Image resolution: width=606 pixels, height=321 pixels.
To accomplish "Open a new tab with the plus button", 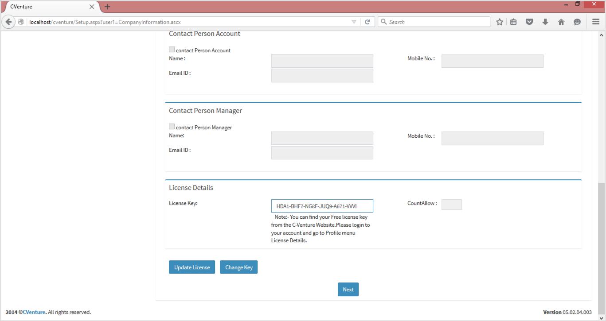I will tap(107, 7).
